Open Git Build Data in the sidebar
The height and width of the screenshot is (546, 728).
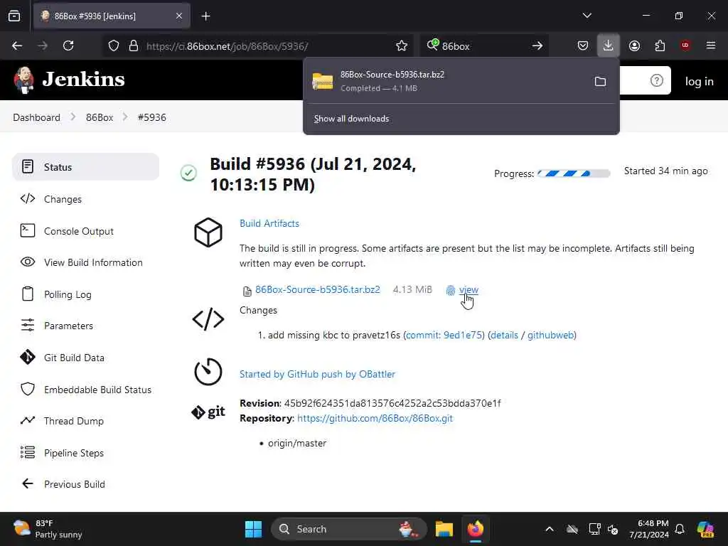[86, 358]
